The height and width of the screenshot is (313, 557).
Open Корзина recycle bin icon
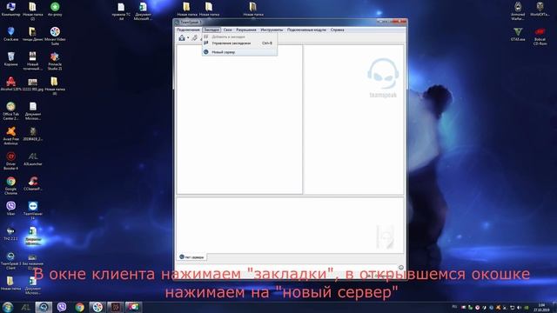tap(10, 59)
